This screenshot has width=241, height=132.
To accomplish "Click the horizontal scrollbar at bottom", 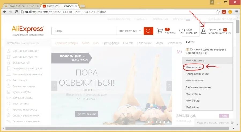I will pos(118,129).
